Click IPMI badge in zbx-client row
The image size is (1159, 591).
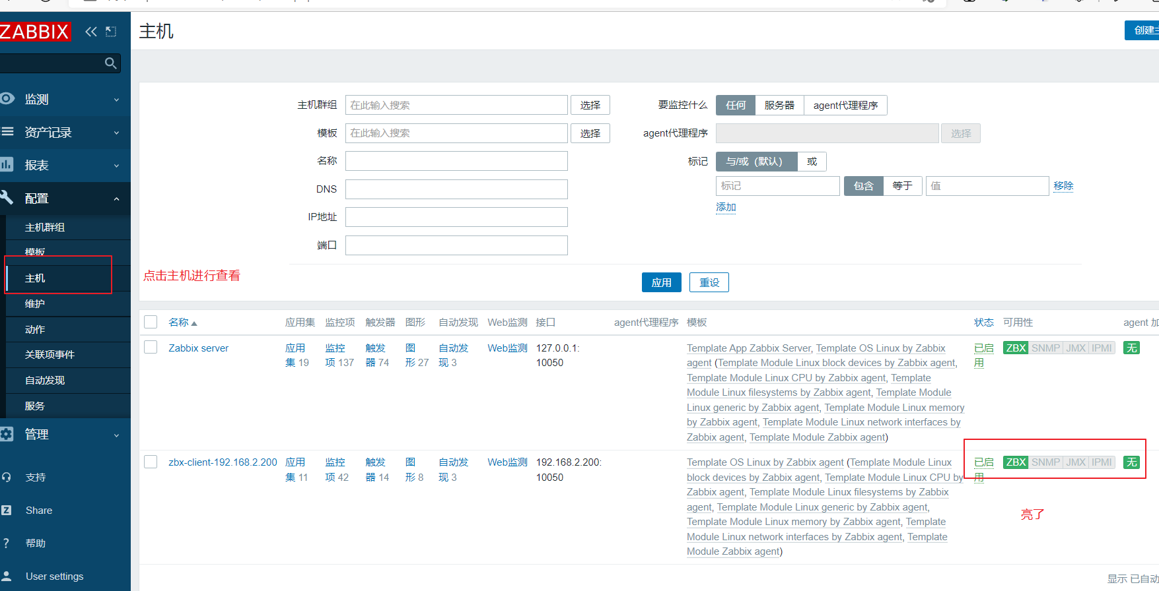tap(1102, 462)
